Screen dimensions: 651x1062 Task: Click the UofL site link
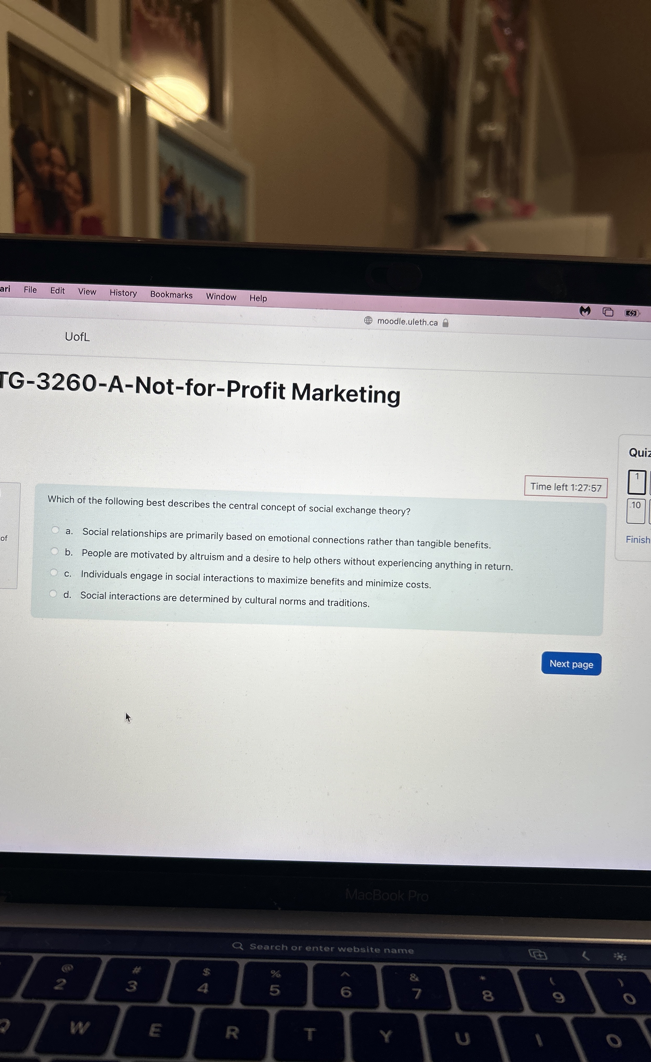point(78,337)
